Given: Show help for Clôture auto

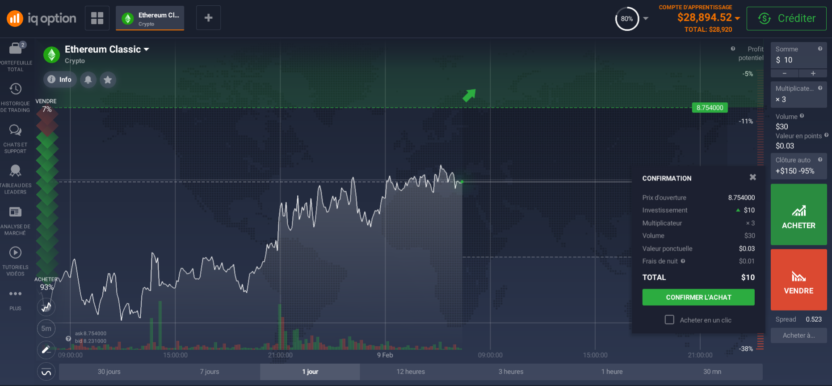Looking at the screenshot, I should (x=820, y=159).
